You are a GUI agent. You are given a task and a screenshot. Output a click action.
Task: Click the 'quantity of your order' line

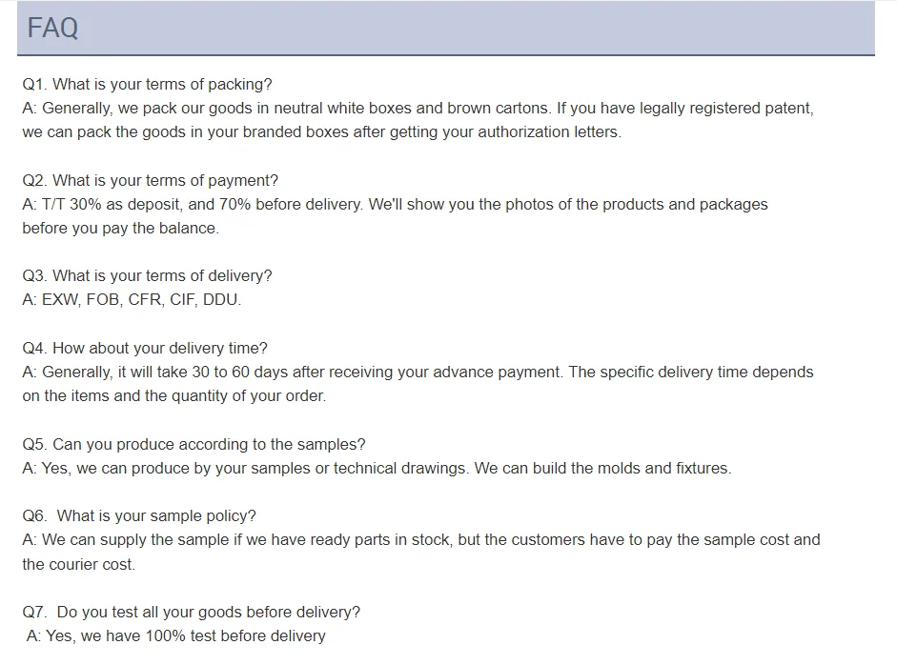[173, 395]
